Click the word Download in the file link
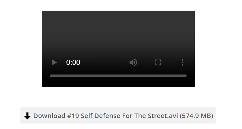Screen dimensions: 242x129 click(49, 116)
